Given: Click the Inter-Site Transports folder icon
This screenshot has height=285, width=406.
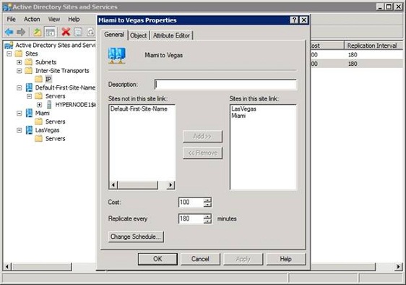Looking at the screenshot, I should pos(28,71).
